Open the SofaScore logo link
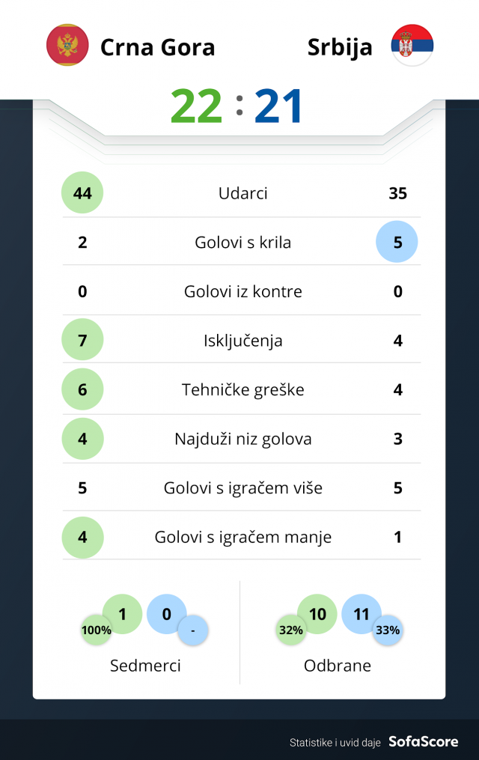The height and width of the screenshot is (760, 479). pos(424,742)
